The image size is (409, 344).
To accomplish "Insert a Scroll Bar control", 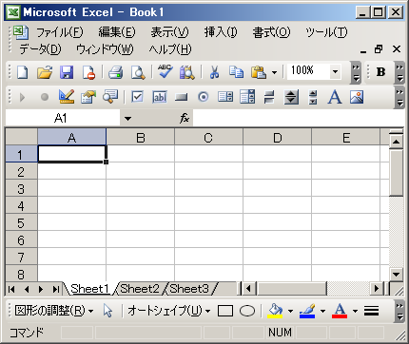I will [x=313, y=97].
